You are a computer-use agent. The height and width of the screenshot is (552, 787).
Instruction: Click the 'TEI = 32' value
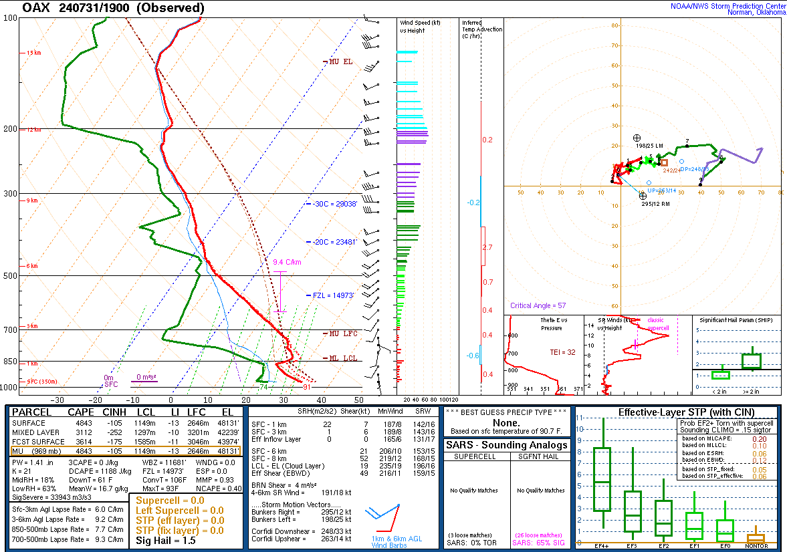(x=562, y=352)
